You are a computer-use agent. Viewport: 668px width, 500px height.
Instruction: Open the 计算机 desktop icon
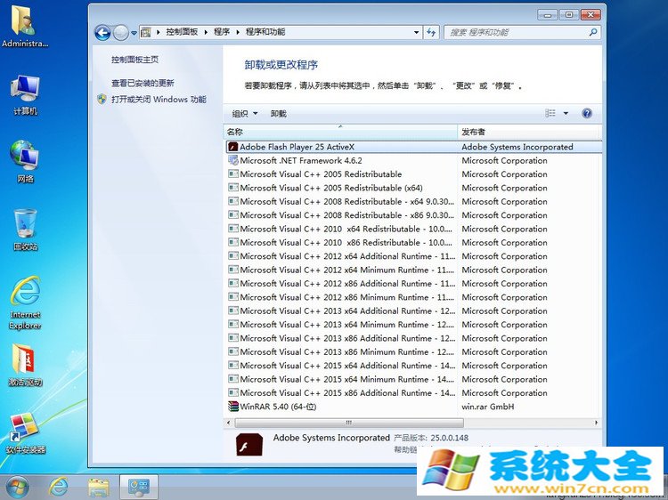25,95
